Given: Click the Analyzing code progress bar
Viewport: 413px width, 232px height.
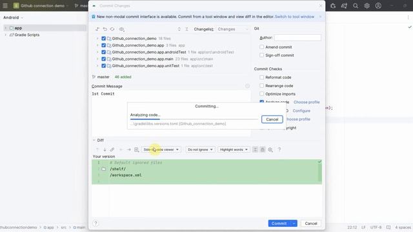Looking at the screenshot, I should click(194, 119).
